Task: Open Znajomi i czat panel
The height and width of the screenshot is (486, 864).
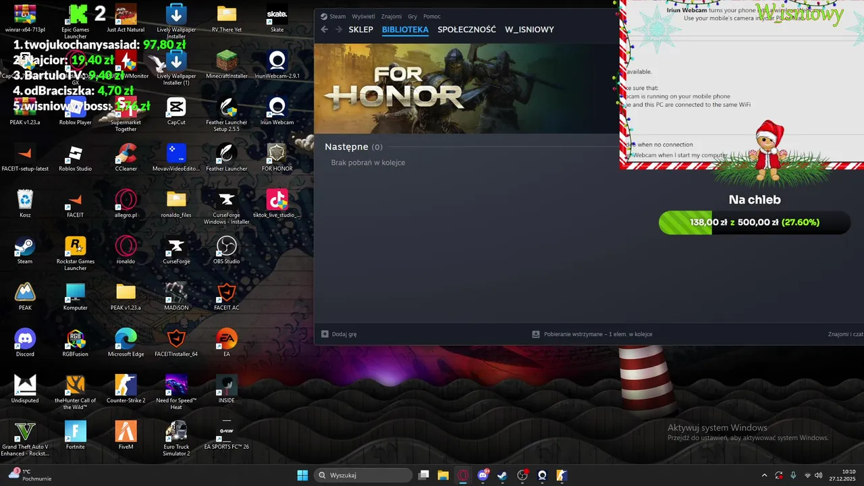Action: tap(846, 334)
